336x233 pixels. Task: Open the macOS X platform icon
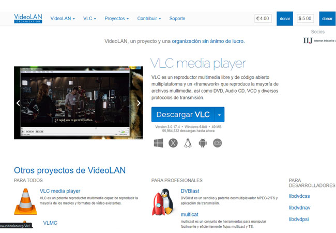tap(173, 143)
